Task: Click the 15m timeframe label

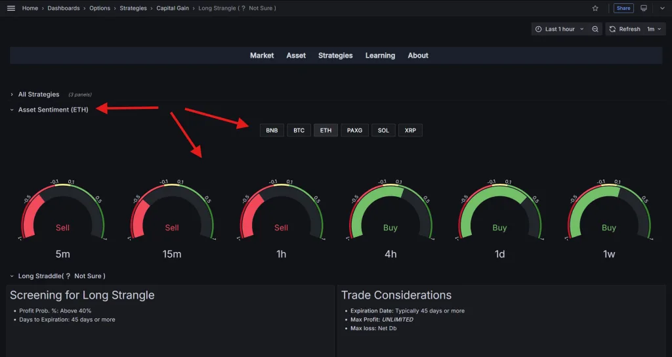Action: (x=172, y=254)
